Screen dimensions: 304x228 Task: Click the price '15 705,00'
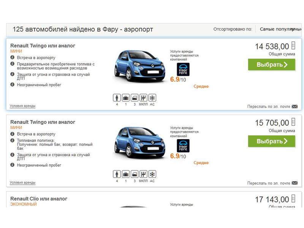pos(272,123)
